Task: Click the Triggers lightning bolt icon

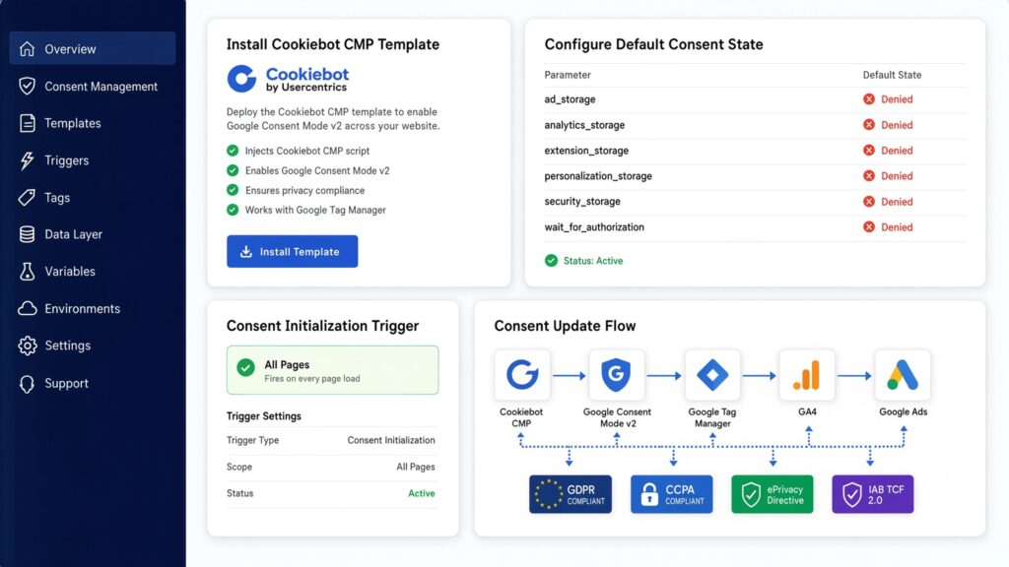Action: tap(27, 160)
